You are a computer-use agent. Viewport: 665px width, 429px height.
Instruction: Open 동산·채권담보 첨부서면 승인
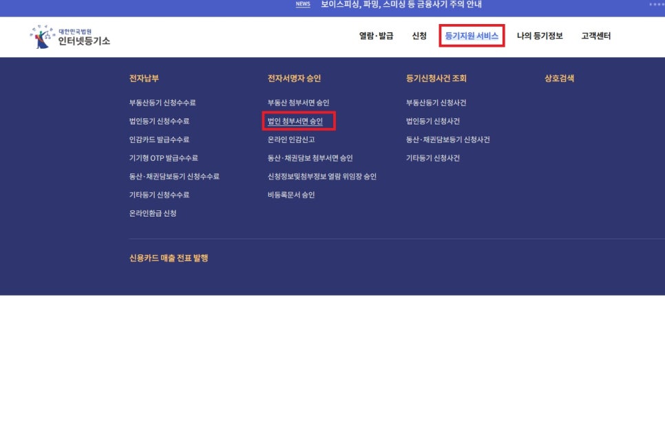point(310,158)
